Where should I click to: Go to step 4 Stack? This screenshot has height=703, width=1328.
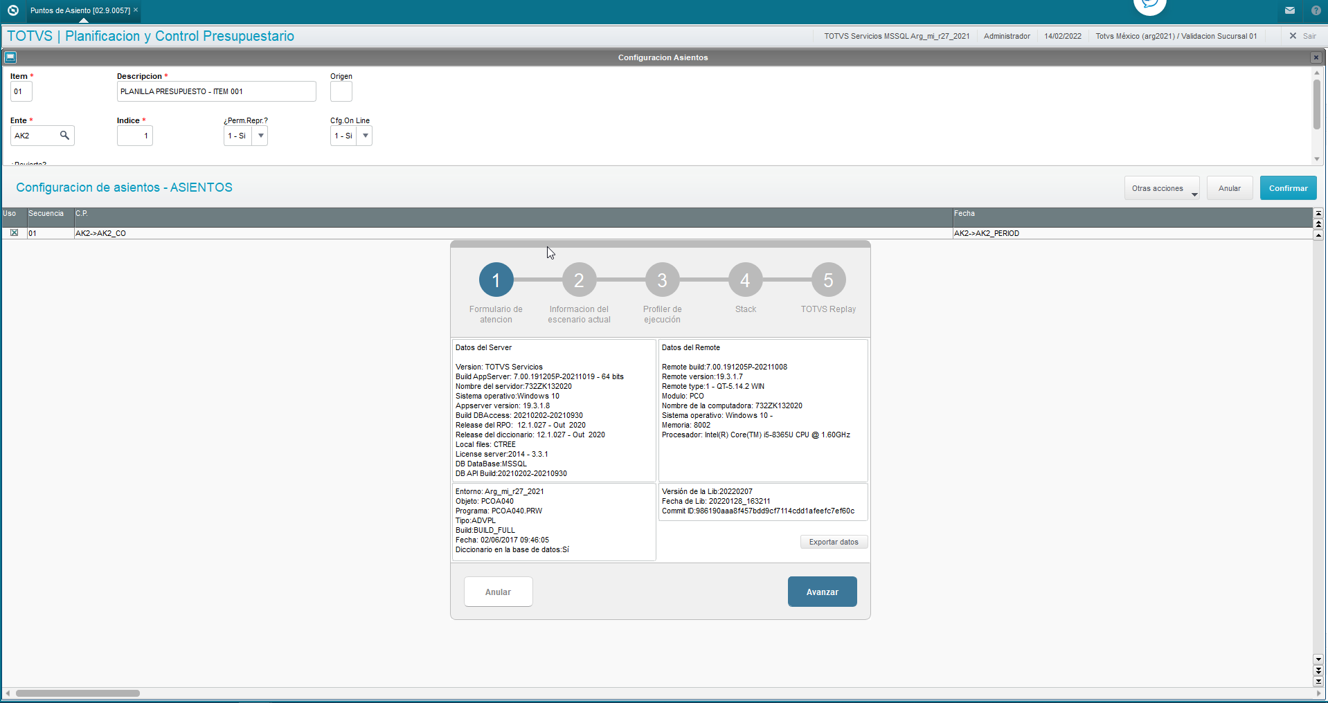tap(745, 280)
